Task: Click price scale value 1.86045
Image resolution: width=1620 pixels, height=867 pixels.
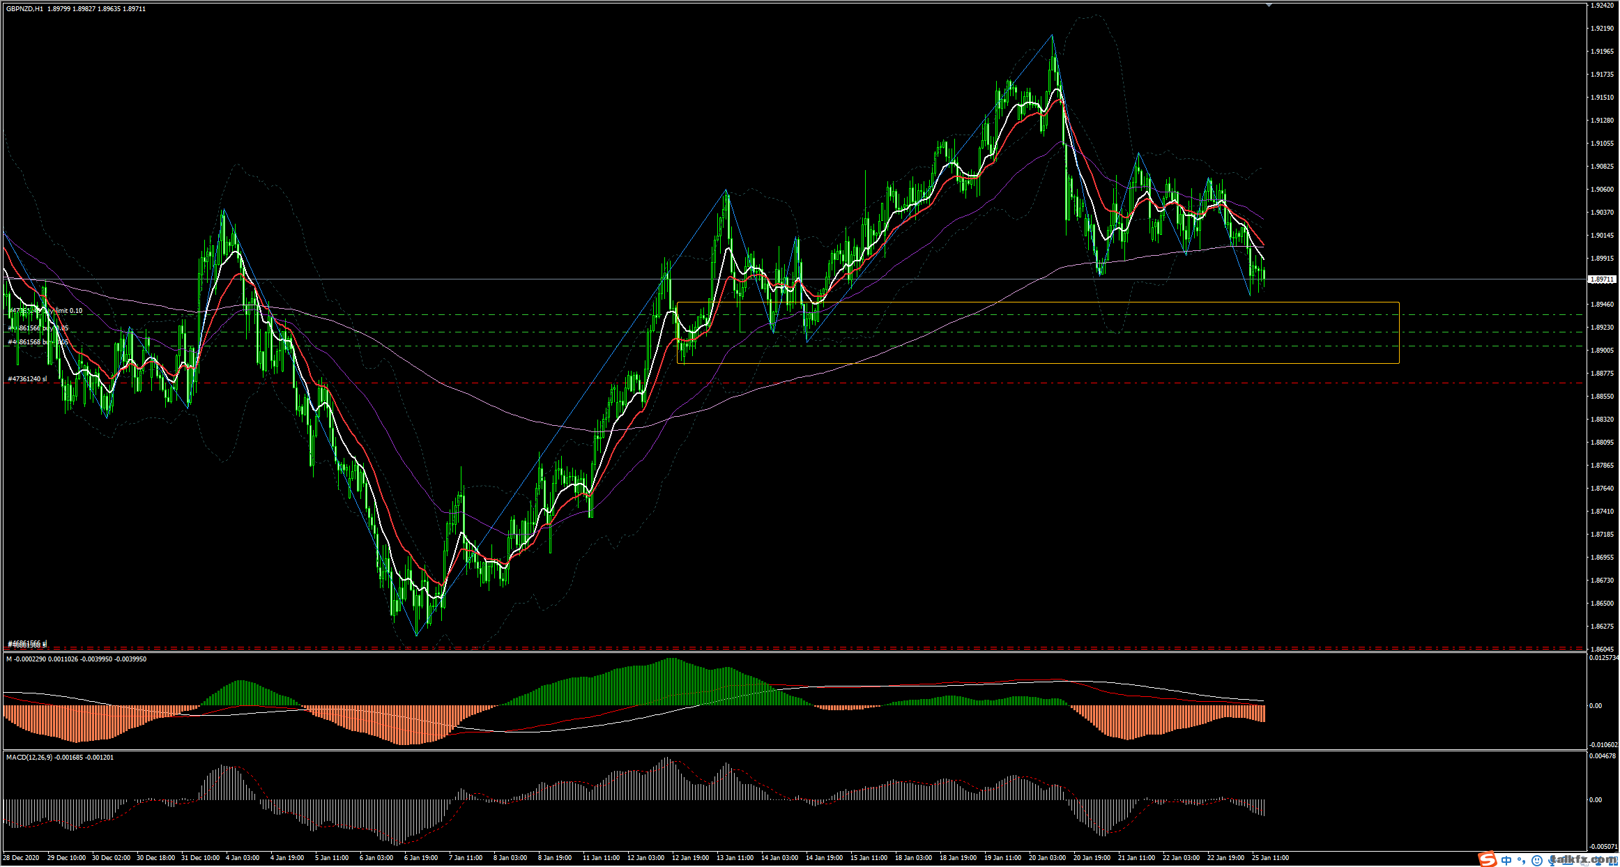Action: (x=1602, y=649)
